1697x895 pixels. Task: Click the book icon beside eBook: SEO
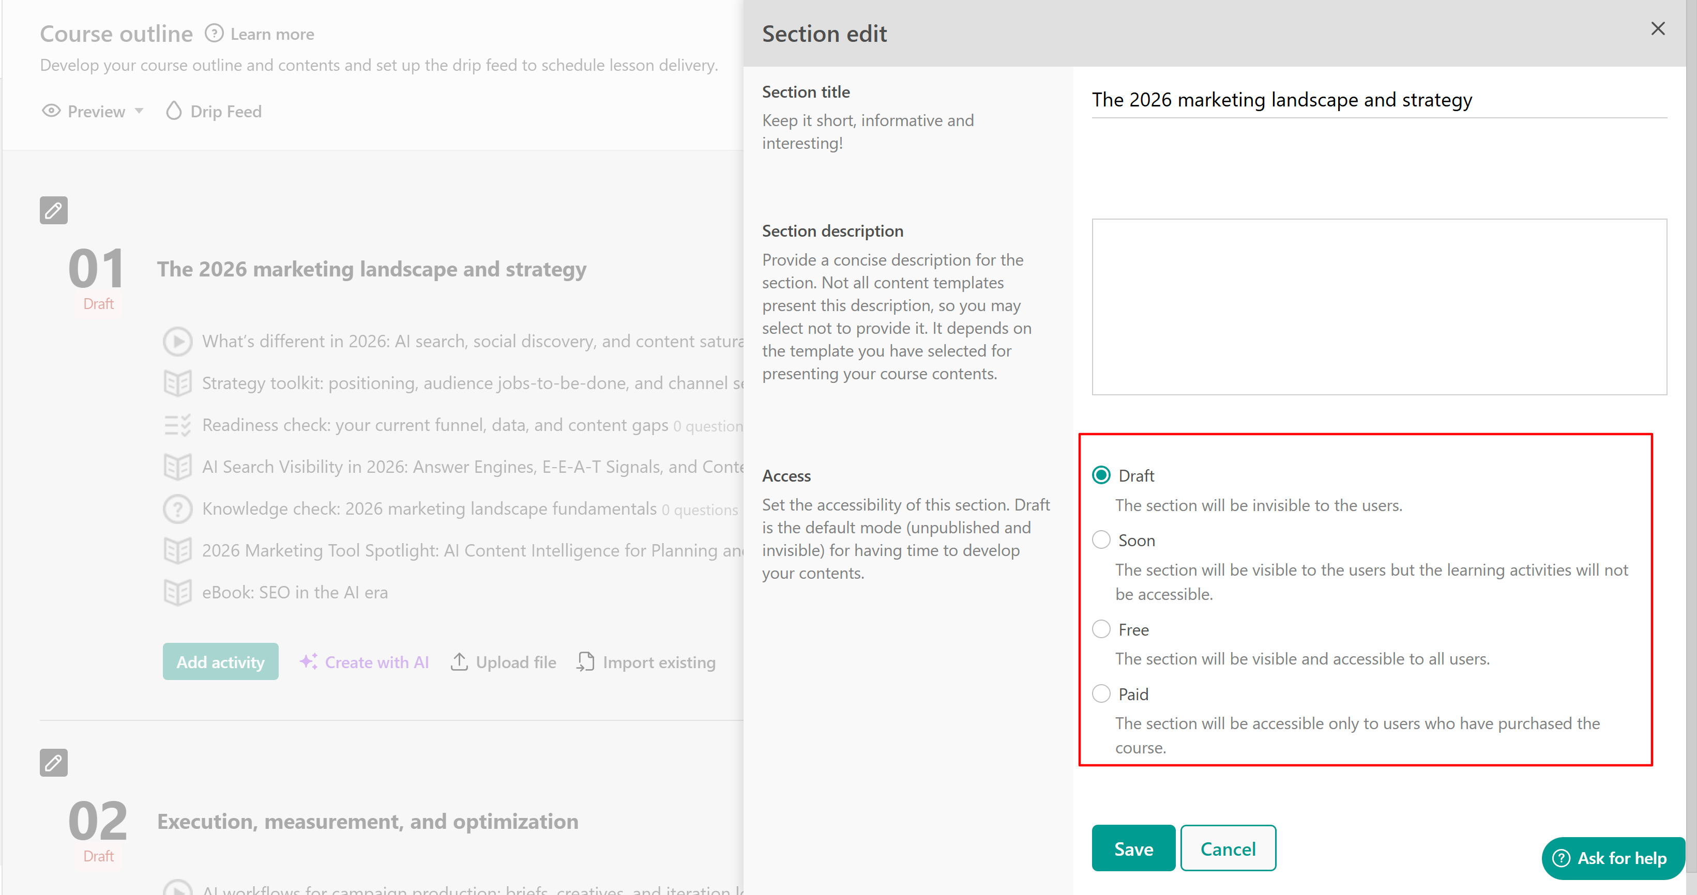[177, 592]
